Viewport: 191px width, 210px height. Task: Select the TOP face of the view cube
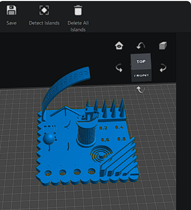coord(141,62)
